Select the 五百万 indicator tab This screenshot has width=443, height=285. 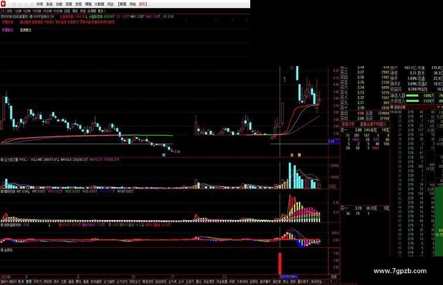190,281
